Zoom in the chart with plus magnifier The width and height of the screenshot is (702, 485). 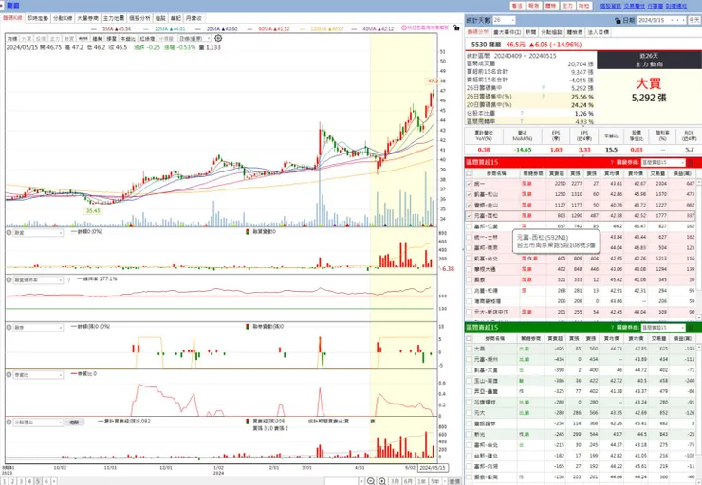point(382,481)
